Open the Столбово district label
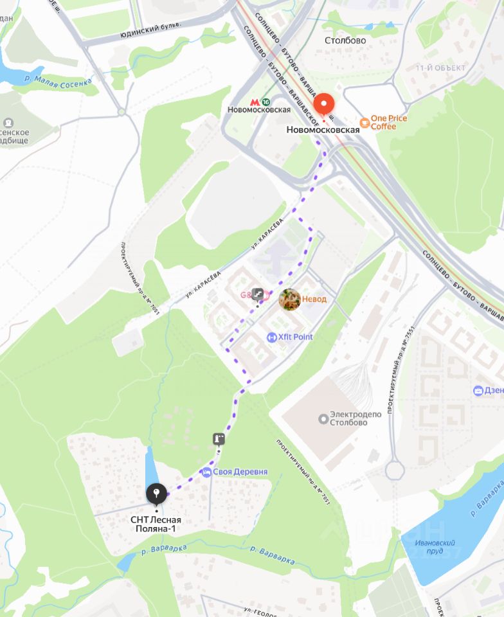Screen dimensions: 504x617 coord(345,40)
